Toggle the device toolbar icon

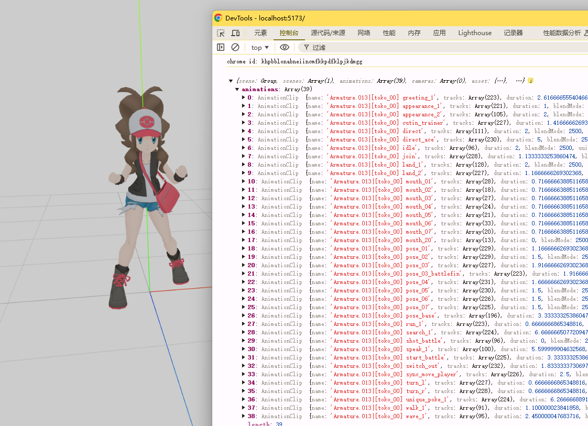(236, 33)
